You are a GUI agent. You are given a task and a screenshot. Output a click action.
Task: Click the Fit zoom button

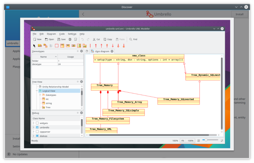183,140
